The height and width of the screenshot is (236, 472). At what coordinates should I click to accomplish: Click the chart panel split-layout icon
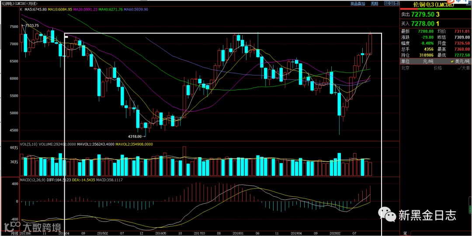[397, 3]
